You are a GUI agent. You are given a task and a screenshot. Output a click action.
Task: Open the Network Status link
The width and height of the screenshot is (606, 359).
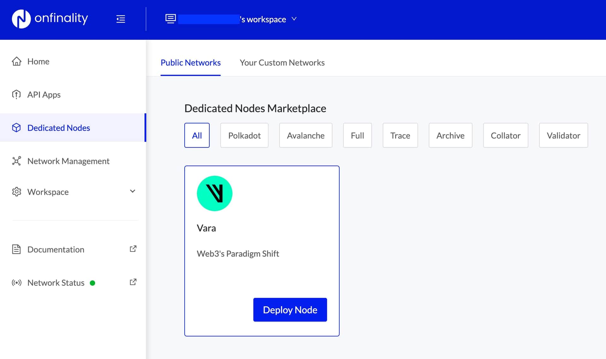56,283
